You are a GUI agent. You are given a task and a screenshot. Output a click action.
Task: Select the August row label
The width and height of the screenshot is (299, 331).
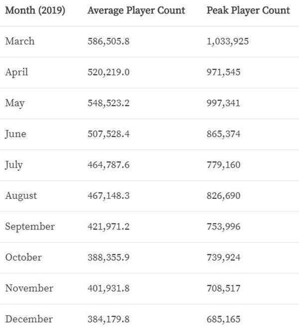[x=21, y=196]
